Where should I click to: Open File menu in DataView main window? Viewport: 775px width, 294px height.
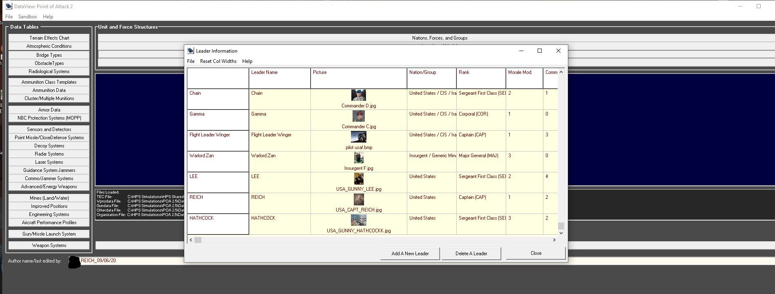9,17
